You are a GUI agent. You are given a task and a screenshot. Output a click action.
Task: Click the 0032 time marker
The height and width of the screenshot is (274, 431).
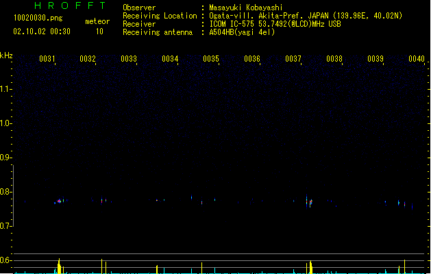tap(88, 59)
